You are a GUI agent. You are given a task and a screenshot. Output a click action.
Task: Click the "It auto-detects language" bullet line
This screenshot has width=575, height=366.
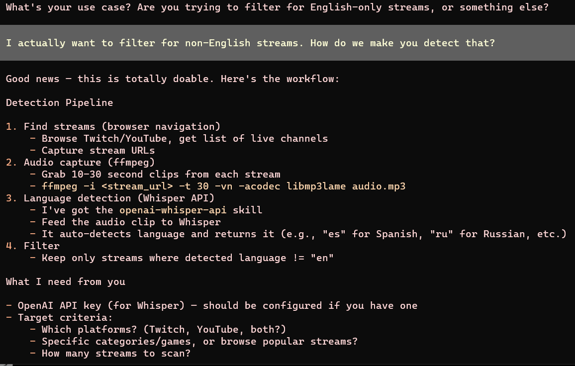pos(304,234)
